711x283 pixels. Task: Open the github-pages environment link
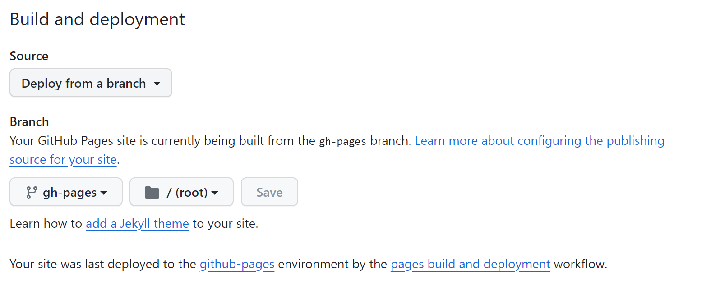pos(237,264)
